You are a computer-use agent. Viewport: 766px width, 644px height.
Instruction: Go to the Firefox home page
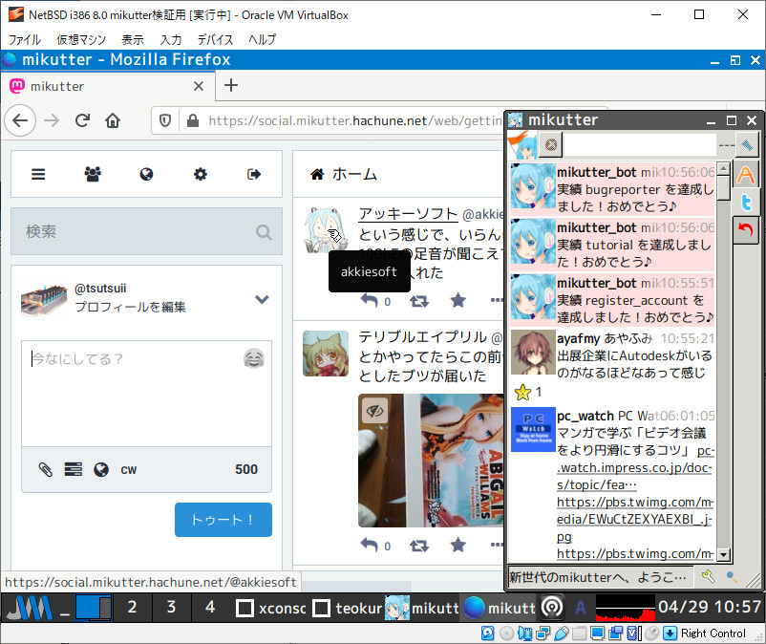click(x=113, y=120)
